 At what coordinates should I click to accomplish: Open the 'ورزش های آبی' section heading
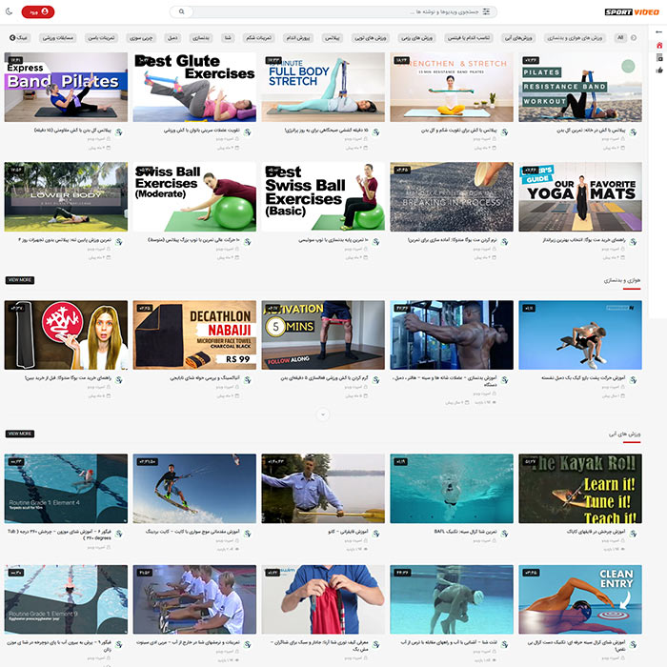(623, 434)
